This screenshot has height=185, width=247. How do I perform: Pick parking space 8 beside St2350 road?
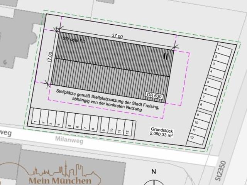[207, 106]
